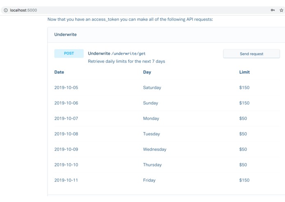
Task: Select Wednesday's $50 limit value
Action: click(x=243, y=149)
